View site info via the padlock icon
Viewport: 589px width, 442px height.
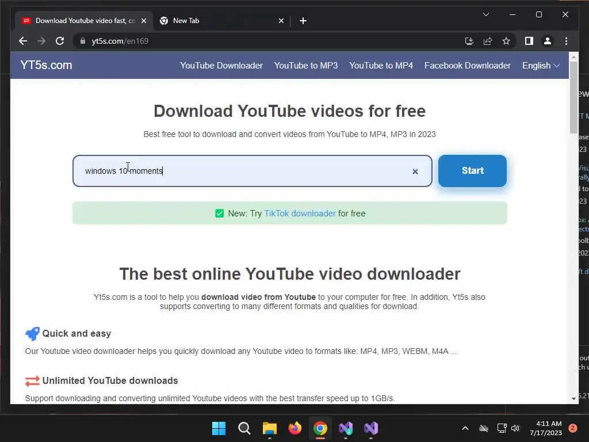[83, 41]
